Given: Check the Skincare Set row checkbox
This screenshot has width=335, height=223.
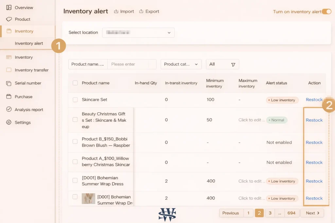Looking at the screenshot, I should point(75,100).
